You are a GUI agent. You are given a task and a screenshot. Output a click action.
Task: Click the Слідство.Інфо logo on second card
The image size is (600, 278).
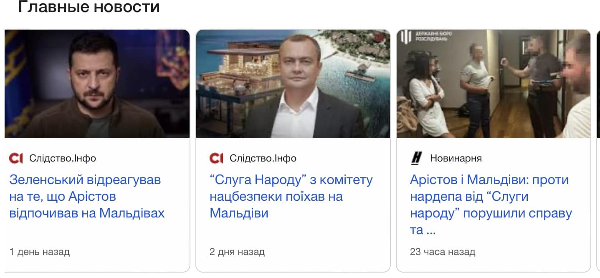click(x=216, y=159)
